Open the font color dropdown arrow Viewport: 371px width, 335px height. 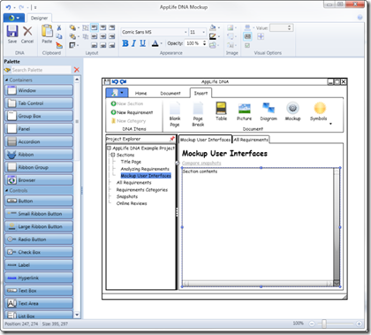[162, 43]
